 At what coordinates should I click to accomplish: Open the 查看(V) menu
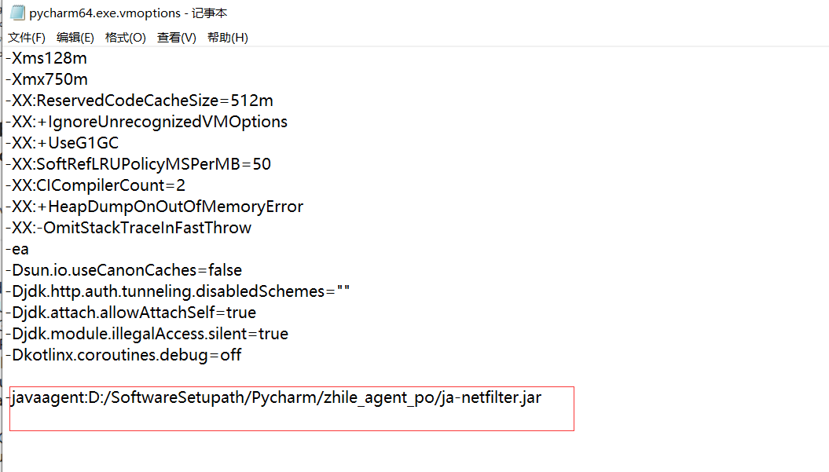click(177, 38)
